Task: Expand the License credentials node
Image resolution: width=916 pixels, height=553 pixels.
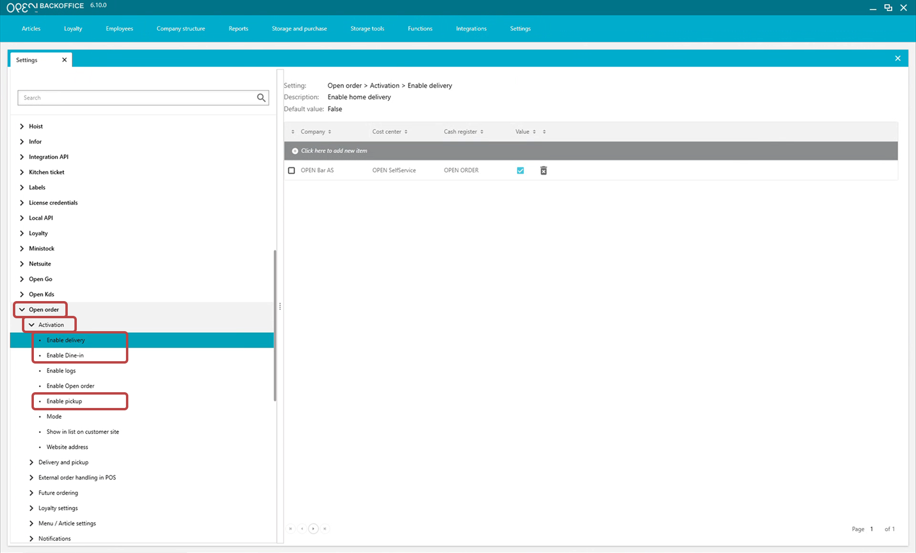Action: coord(22,203)
